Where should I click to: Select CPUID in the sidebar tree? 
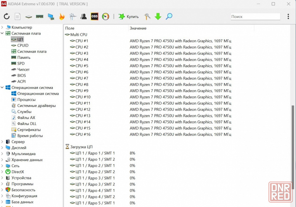click(23, 46)
